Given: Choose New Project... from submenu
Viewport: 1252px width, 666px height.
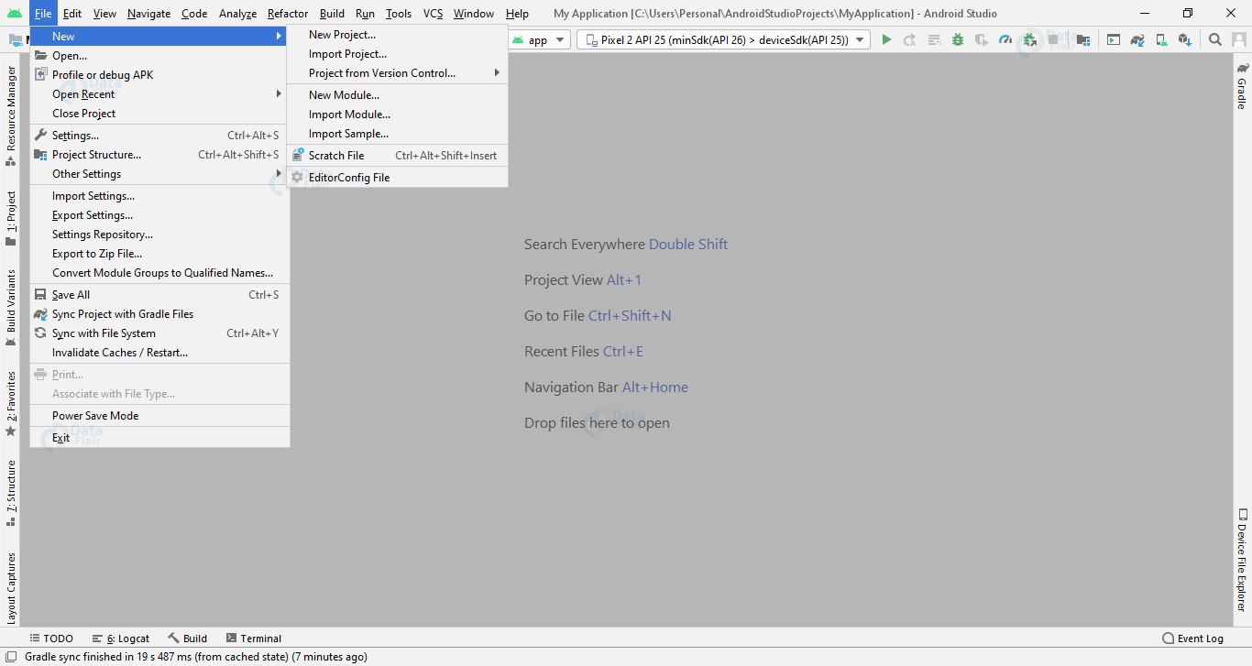Looking at the screenshot, I should (x=397, y=35).
